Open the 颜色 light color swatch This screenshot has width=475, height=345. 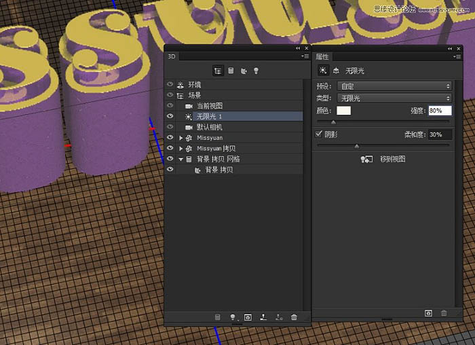pyautogui.click(x=343, y=110)
